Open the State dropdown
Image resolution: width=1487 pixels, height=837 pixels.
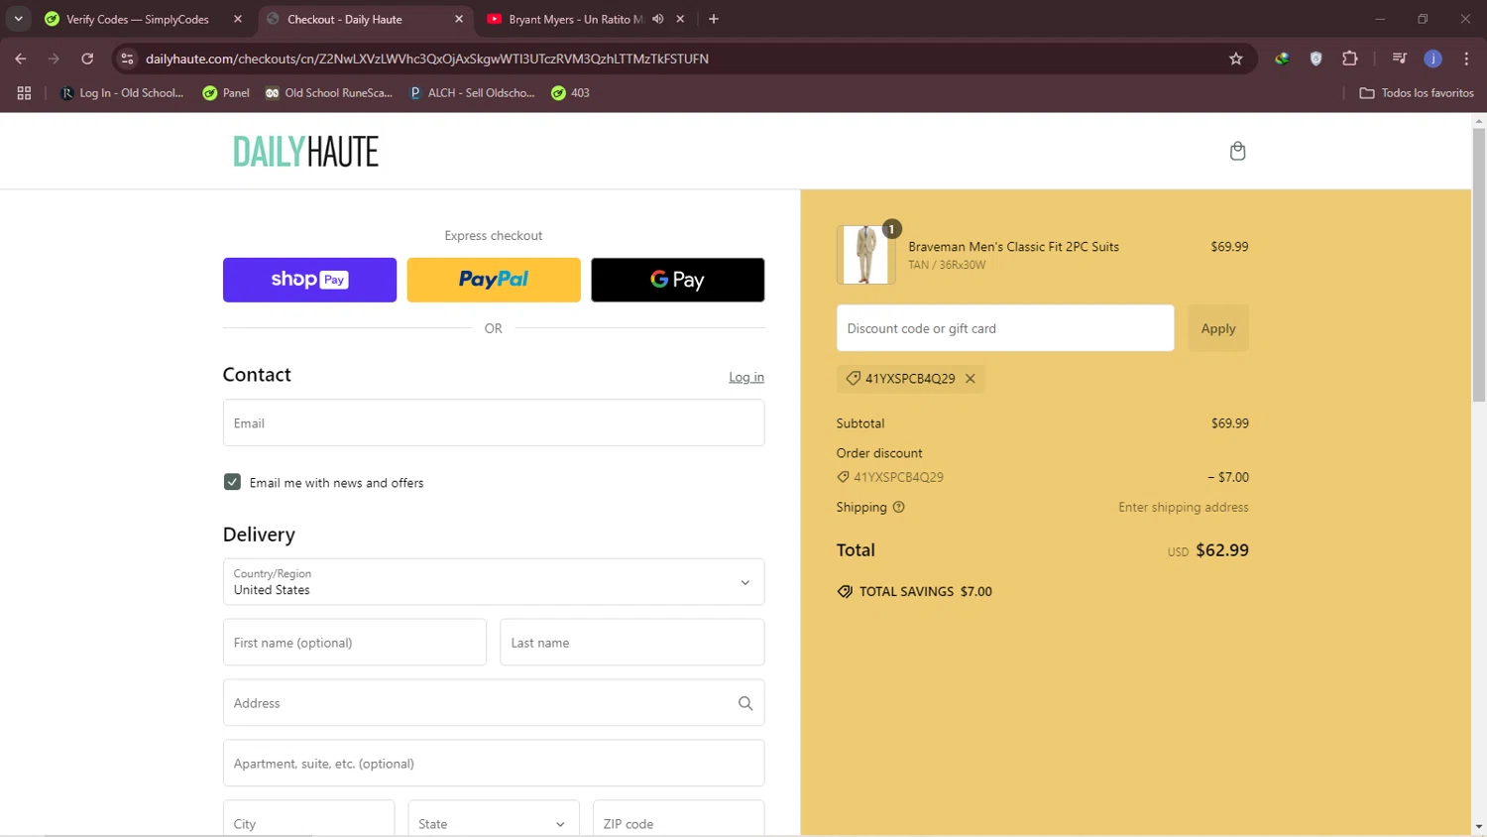pyautogui.click(x=493, y=822)
